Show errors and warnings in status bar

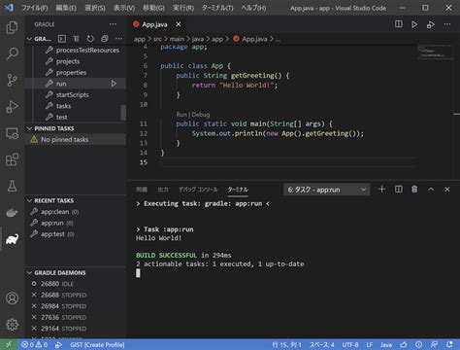coord(34,345)
